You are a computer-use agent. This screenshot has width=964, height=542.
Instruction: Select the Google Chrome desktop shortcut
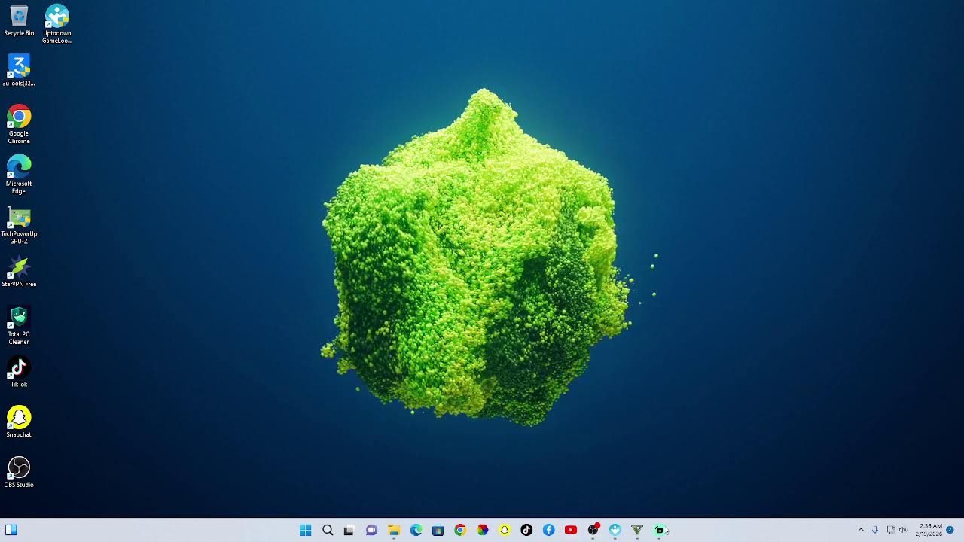click(19, 124)
